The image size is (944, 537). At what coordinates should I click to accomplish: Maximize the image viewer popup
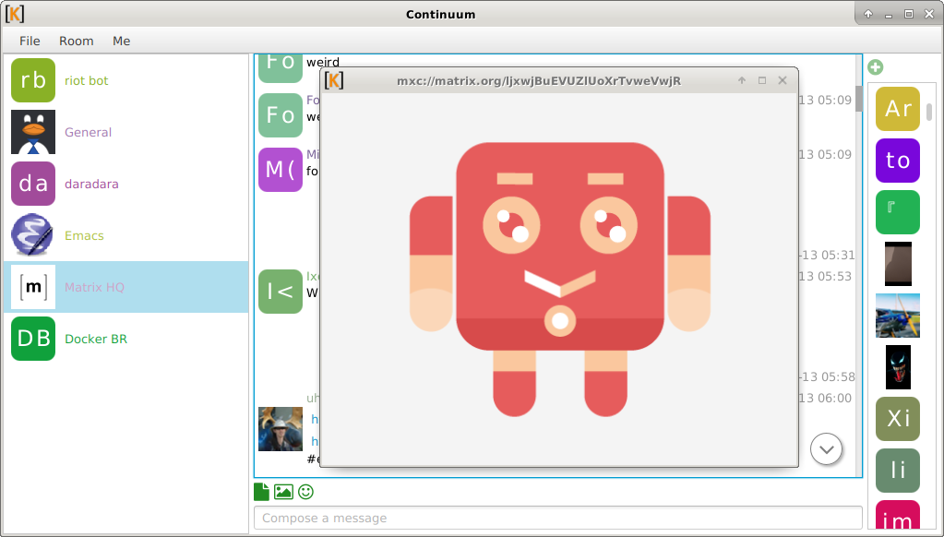762,80
